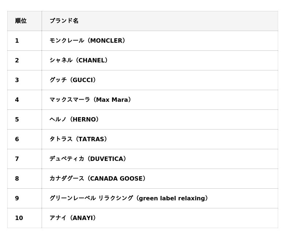Click the ブランド名 column header
The width and height of the screenshot is (292, 239).
tap(64, 21)
